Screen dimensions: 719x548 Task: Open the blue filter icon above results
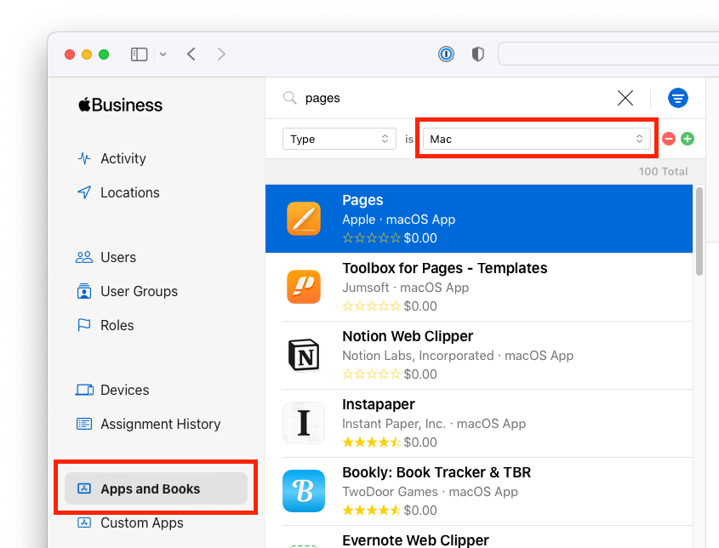click(x=678, y=98)
